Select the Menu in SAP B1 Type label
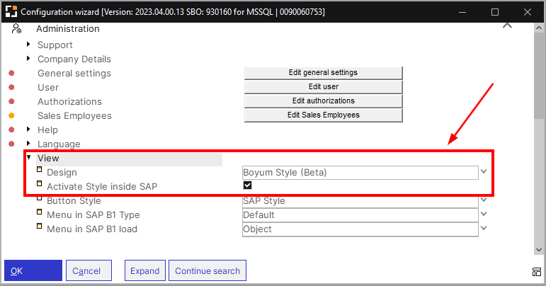The height and width of the screenshot is (286, 546). [x=93, y=215]
